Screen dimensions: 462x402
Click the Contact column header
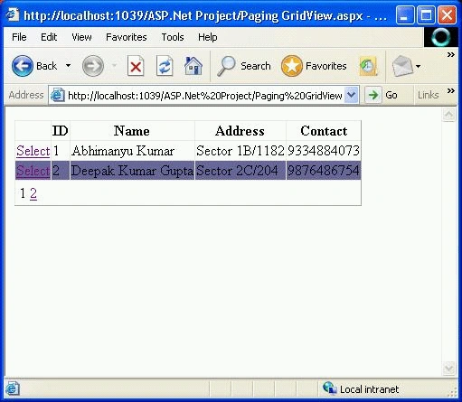click(324, 131)
